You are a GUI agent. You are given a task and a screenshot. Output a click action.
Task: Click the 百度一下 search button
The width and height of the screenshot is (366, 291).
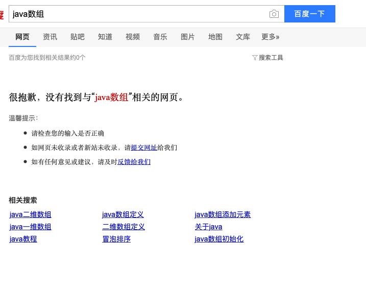(310, 14)
